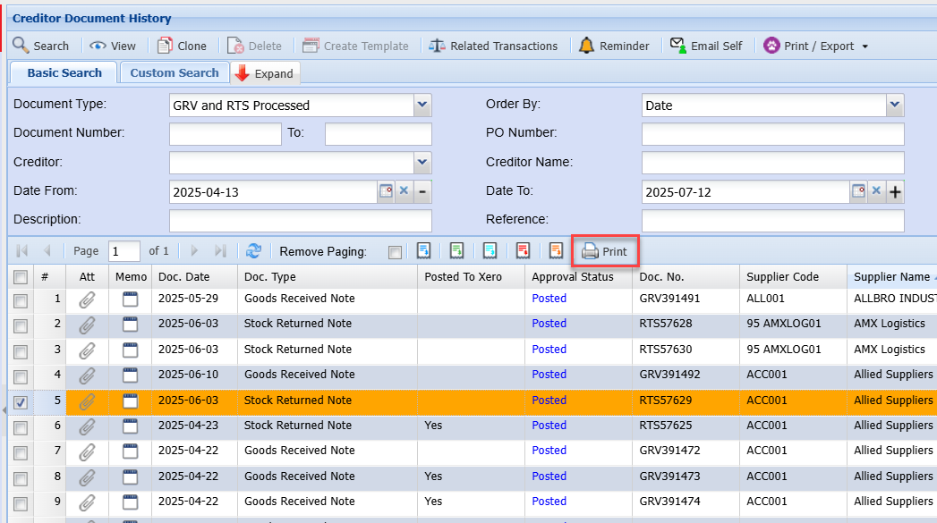937x523 pixels.
Task: Click the Reminder bell icon
Action: click(x=586, y=46)
